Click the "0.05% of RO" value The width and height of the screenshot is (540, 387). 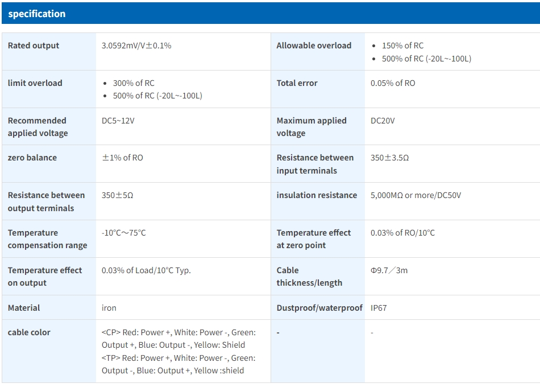(393, 83)
